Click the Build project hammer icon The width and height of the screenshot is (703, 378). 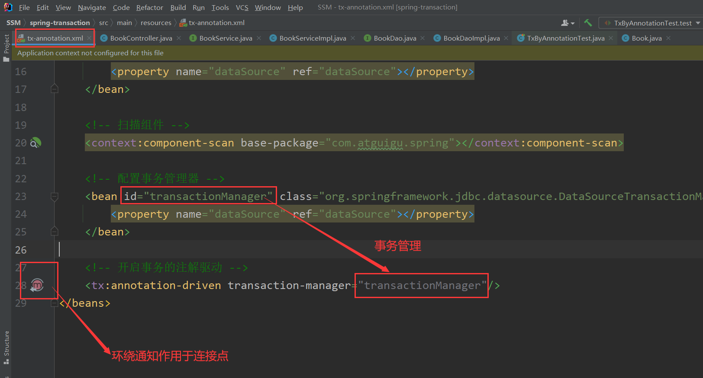[588, 23]
